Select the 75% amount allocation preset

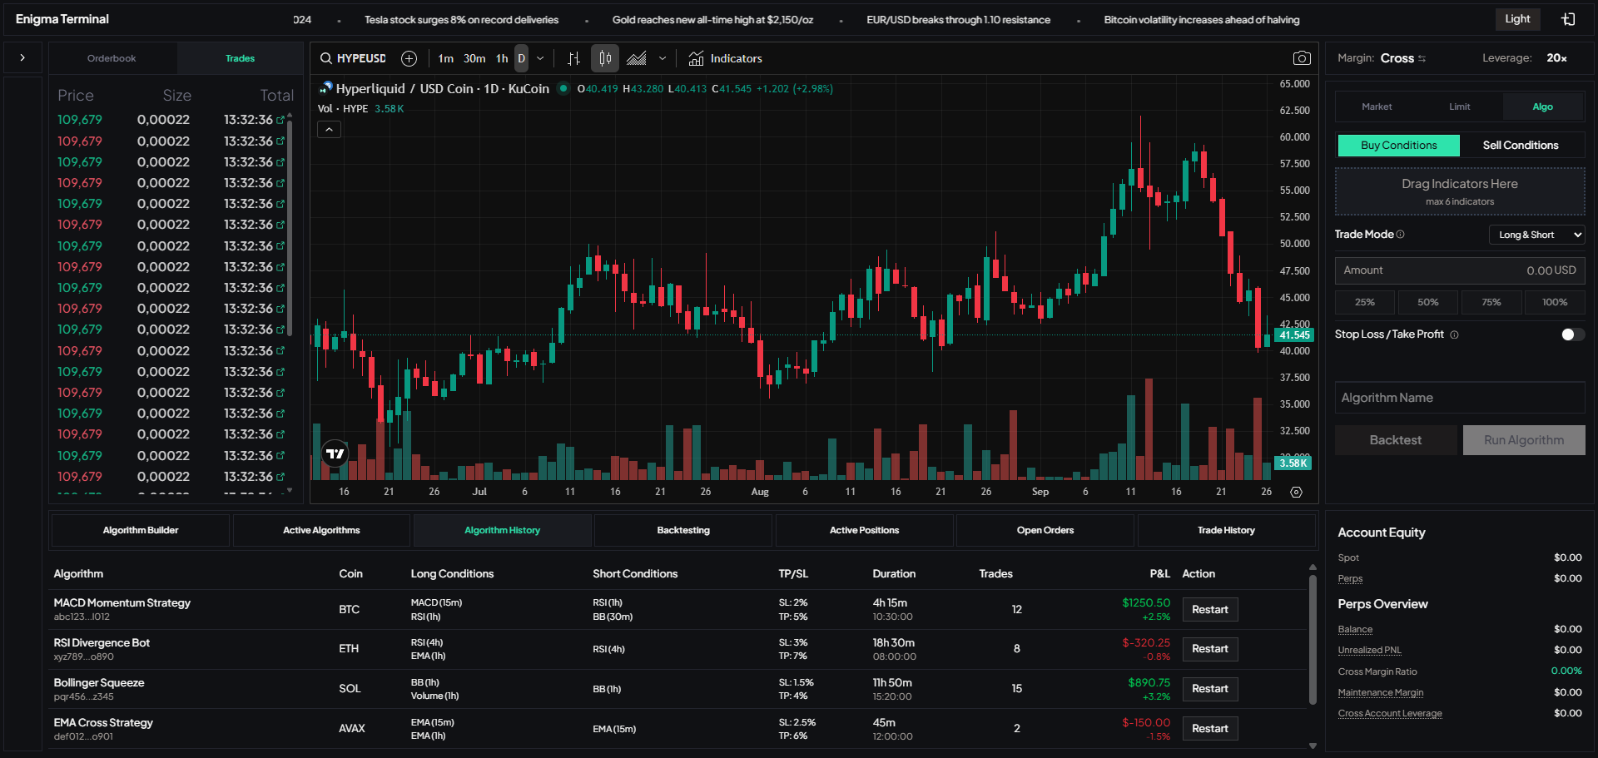click(x=1491, y=301)
